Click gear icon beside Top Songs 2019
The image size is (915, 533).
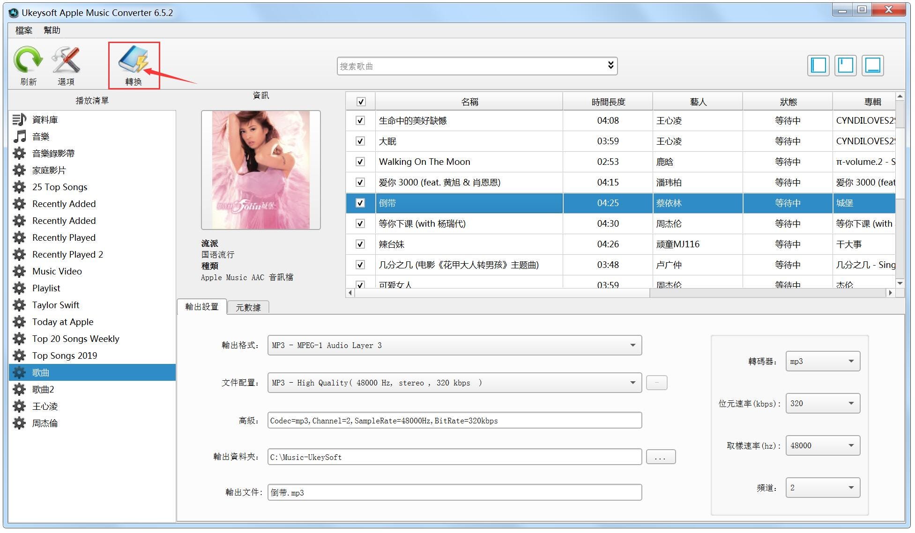(19, 355)
